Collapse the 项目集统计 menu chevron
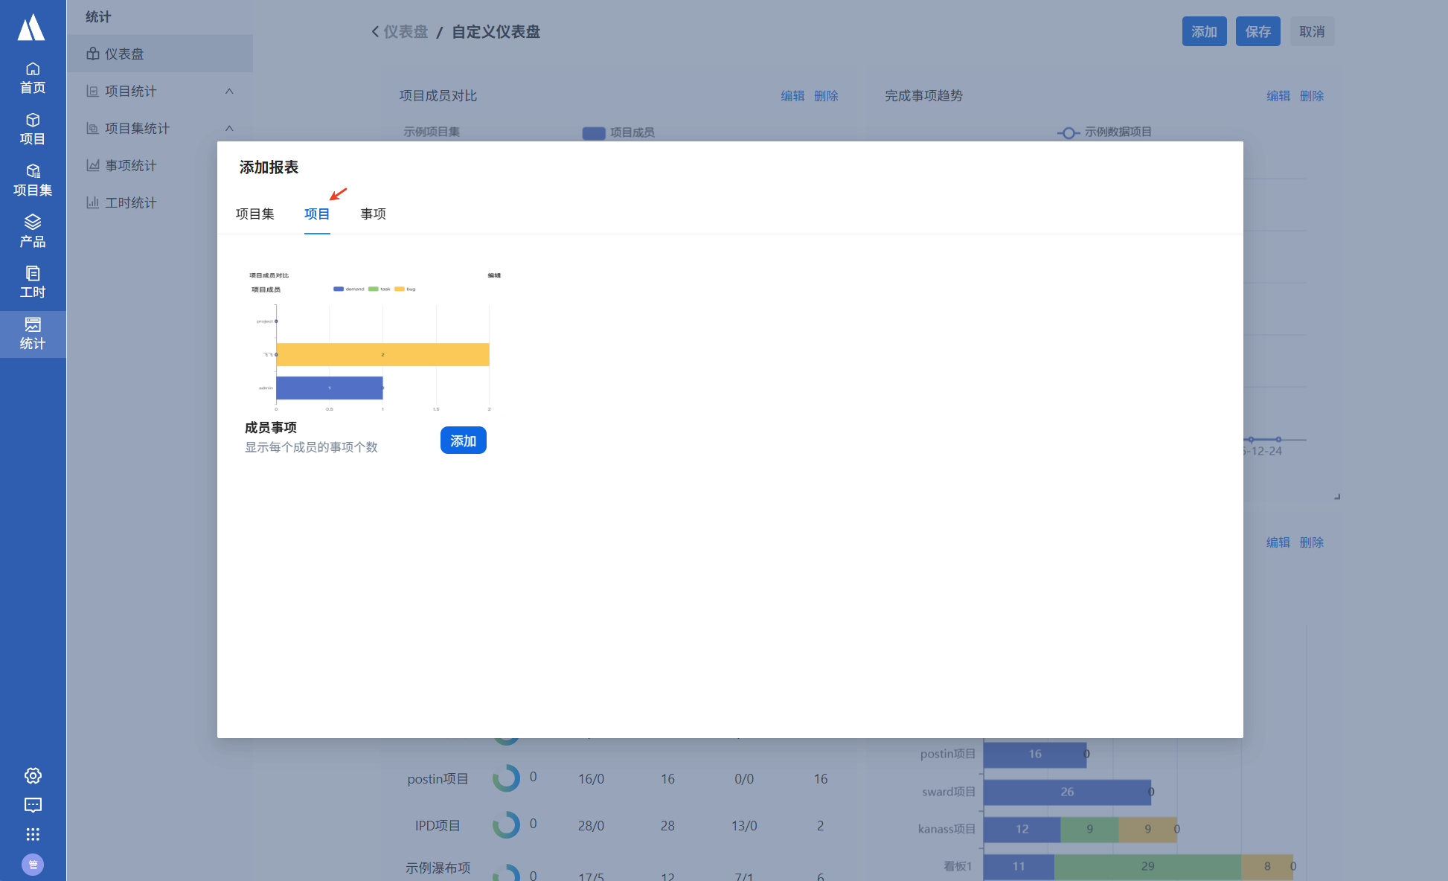1448x881 pixels. [x=229, y=128]
